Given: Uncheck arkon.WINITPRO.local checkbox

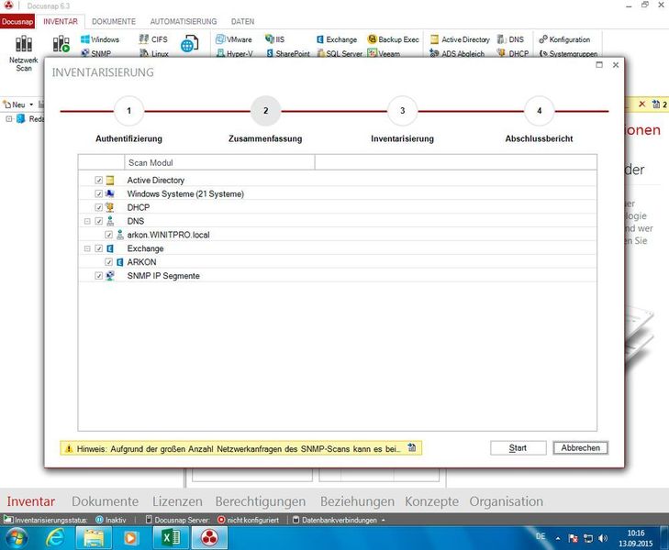Looking at the screenshot, I should 109,235.
